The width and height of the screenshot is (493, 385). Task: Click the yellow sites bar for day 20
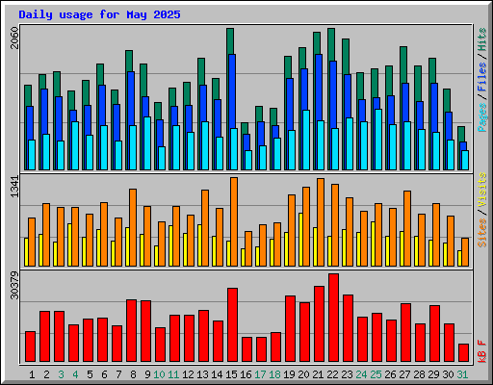pos(300,240)
